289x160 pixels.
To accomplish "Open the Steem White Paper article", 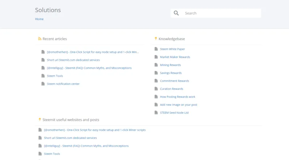I will (172, 49).
